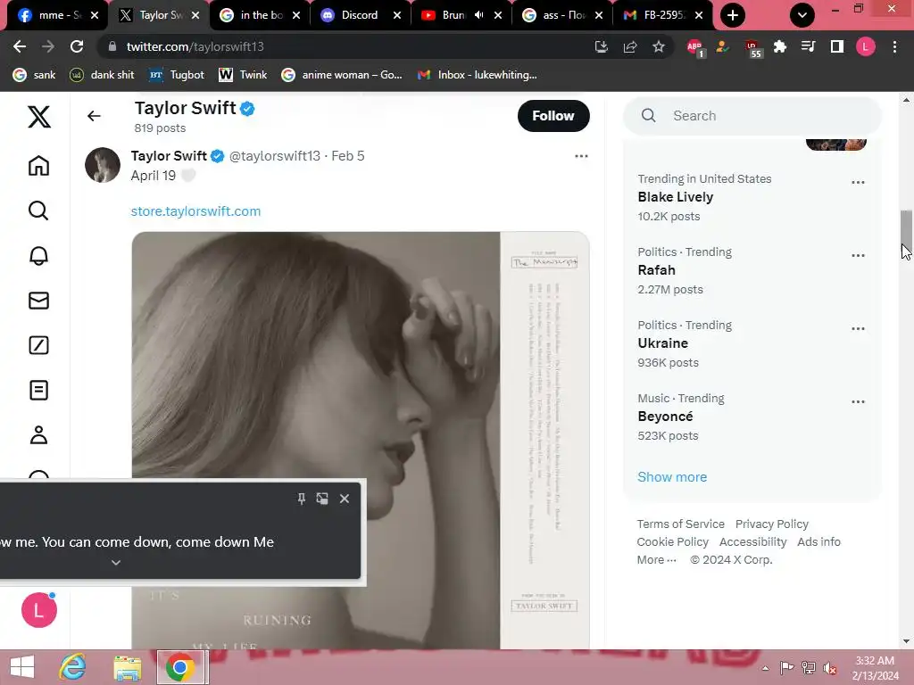The height and width of the screenshot is (685, 914).
Task: Open Taylor Swift's post avatar
Action: point(103,165)
